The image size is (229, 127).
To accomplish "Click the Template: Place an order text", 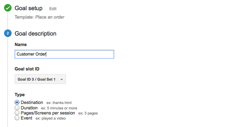I will 39,17.
